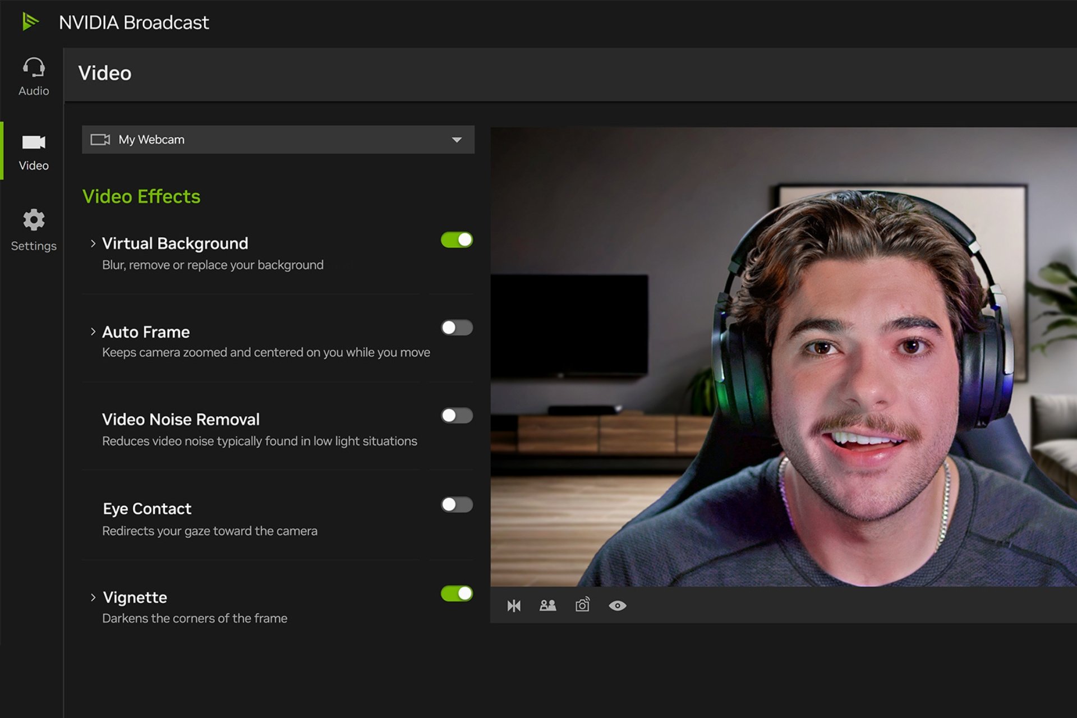Take a snapshot with the camera icon
This screenshot has width=1077, height=718.
point(583,605)
